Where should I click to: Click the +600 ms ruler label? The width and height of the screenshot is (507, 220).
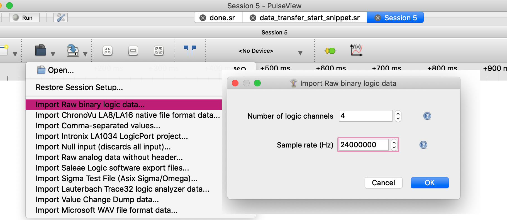coord(331,68)
